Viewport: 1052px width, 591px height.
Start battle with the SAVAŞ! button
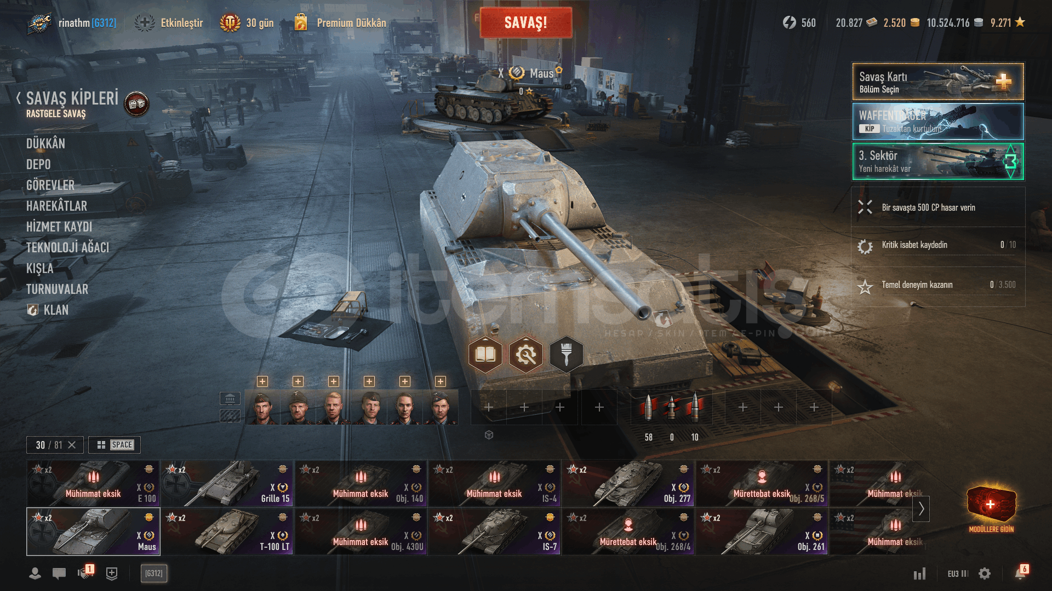(526, 22)
